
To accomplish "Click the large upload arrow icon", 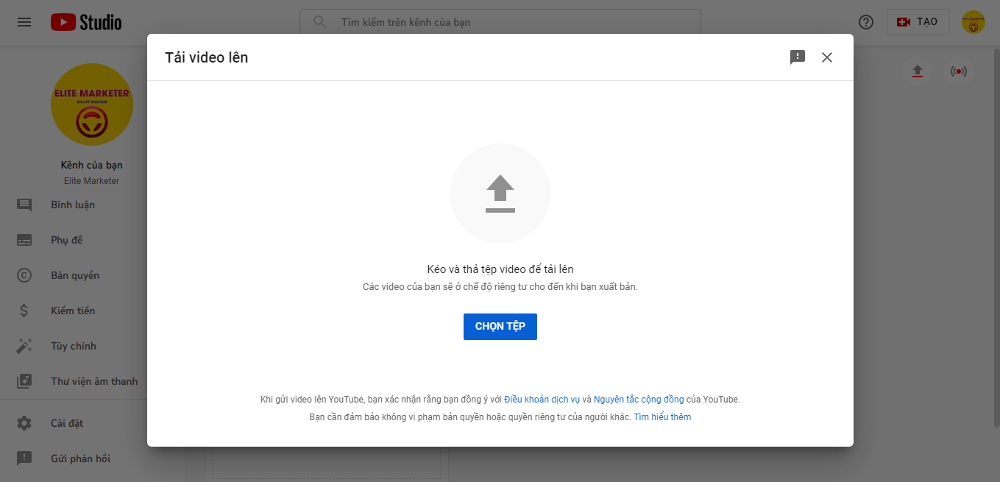I will click(500, 194).
